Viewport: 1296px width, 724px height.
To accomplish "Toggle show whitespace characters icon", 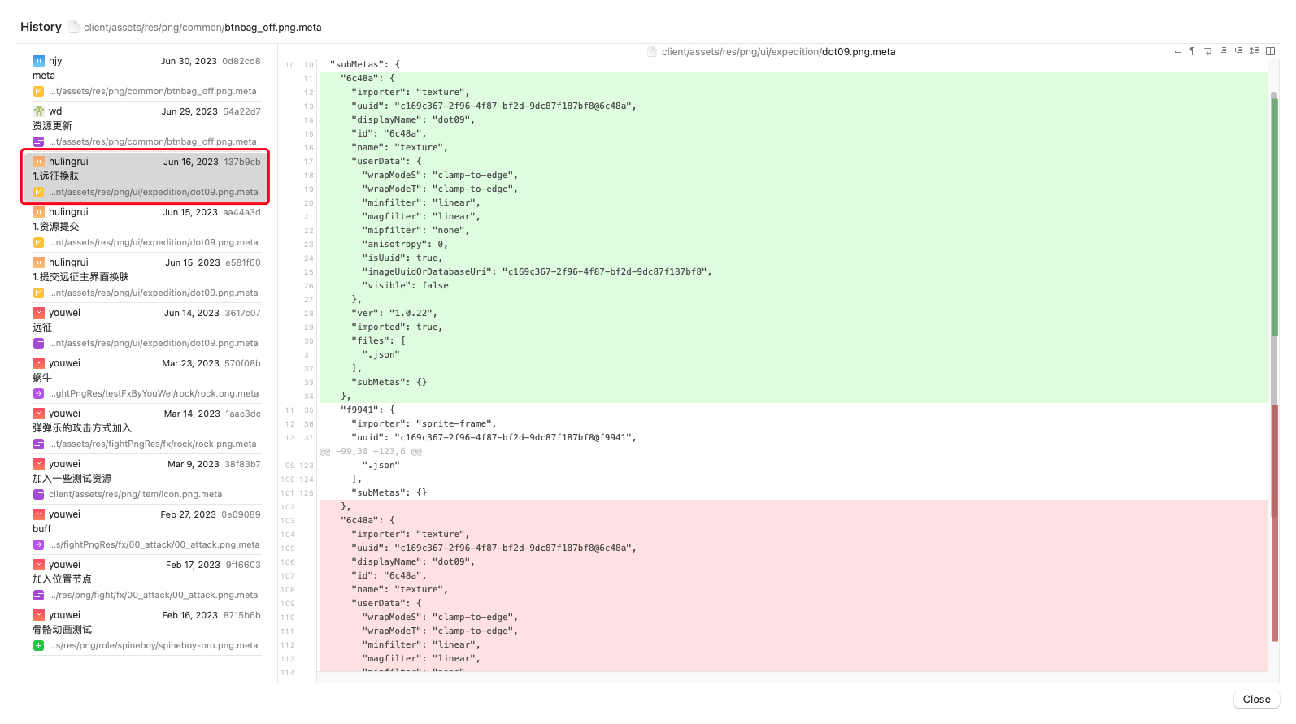I will [1177, 51].
